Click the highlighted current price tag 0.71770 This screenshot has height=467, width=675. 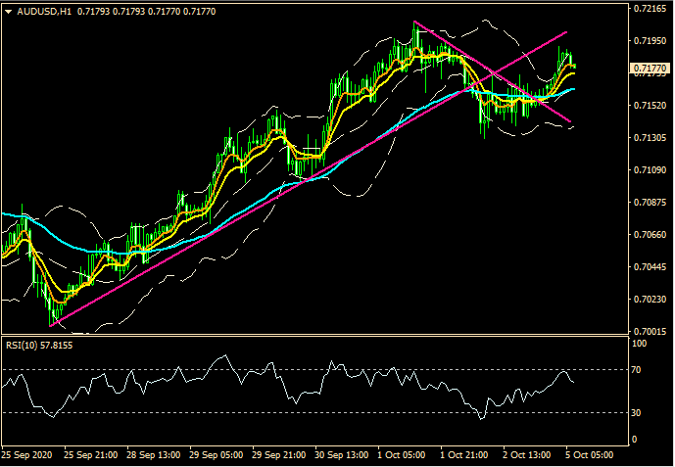[x=650, y=69]
